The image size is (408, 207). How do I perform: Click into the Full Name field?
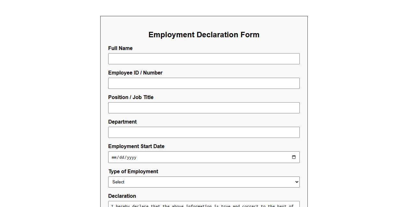tap(204, 59)
